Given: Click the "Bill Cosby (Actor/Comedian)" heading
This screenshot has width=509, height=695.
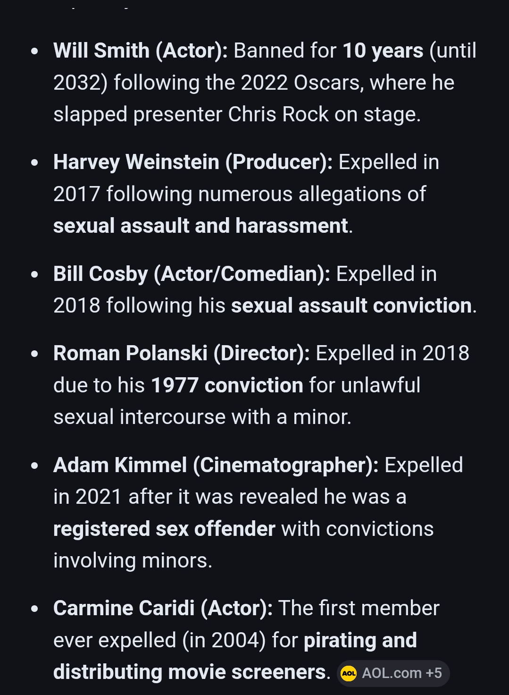Looking at the screenshot, I should point(192,274).
